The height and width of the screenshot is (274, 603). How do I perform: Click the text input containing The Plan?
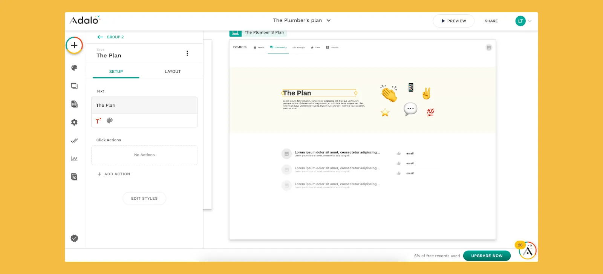click(144, 106)
